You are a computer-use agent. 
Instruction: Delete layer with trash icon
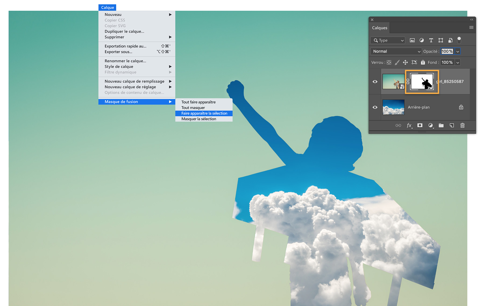pos(462,125)
